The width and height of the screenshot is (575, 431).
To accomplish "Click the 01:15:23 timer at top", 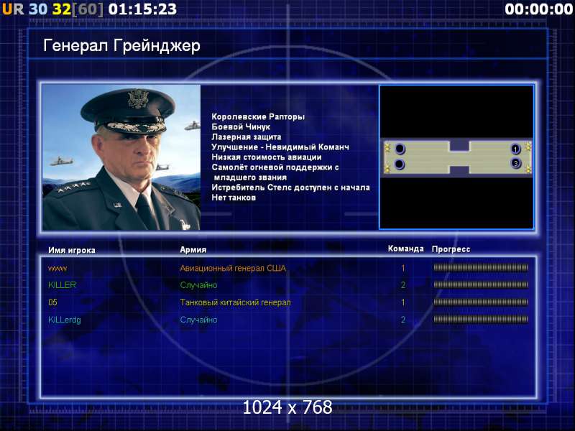I will [x=142, y=9].
